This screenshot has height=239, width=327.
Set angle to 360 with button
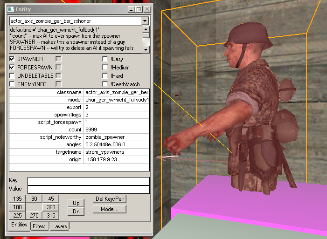[51, 207]
